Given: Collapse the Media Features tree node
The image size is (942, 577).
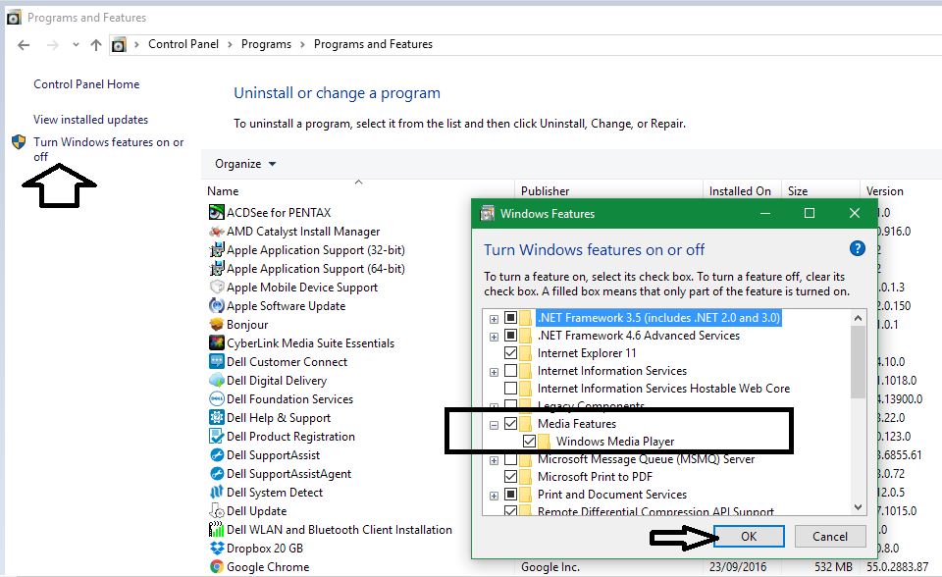Looking at the screenshot, I should (494, 426).
